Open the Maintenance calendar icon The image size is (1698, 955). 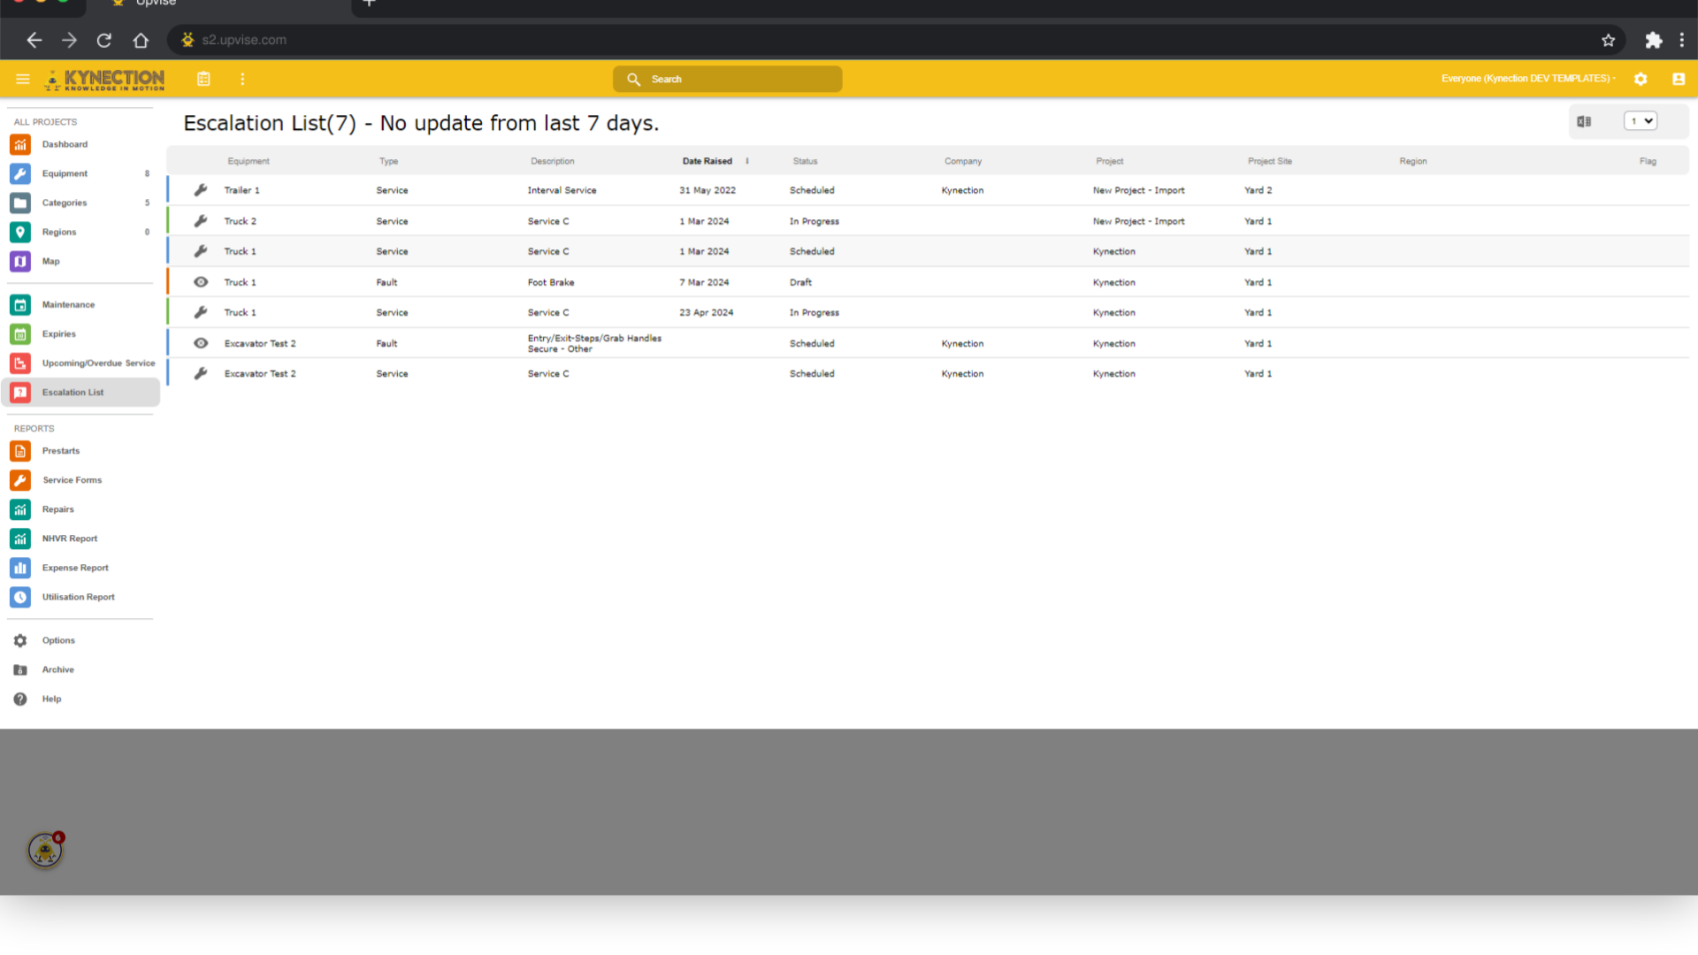point(19,304)
